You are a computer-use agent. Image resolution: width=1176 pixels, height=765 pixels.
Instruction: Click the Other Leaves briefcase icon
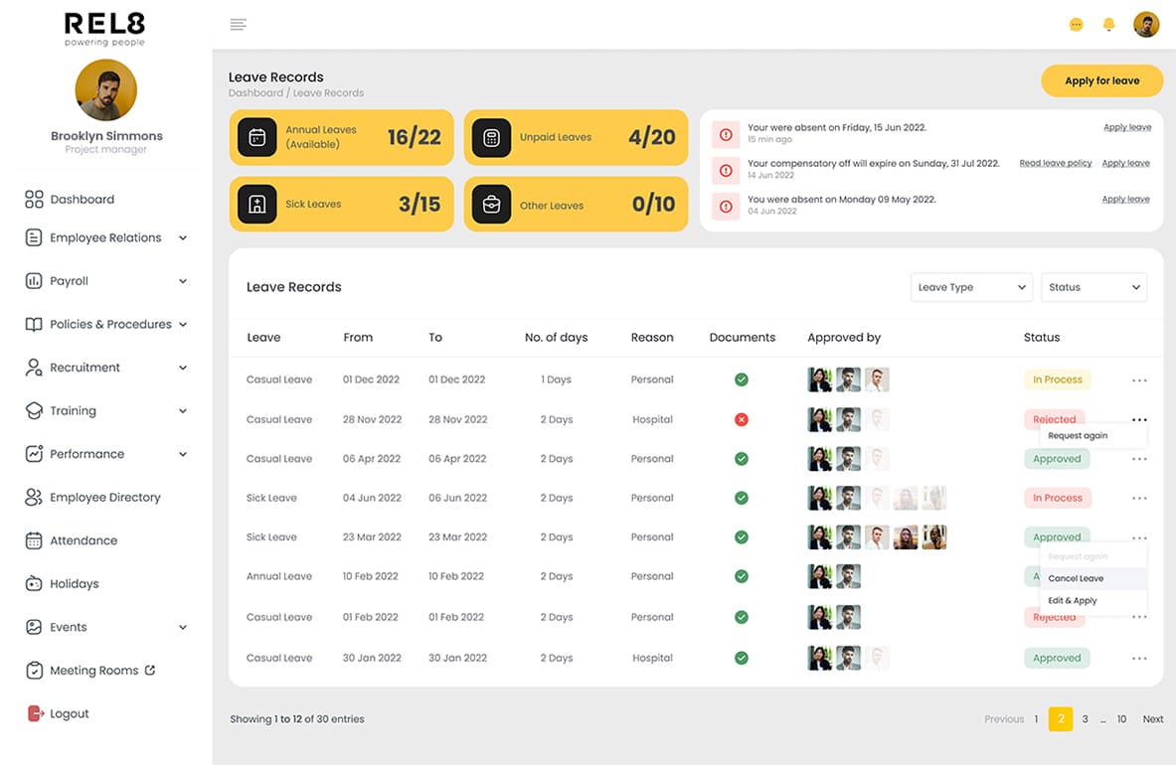click(x=491, y=205)
